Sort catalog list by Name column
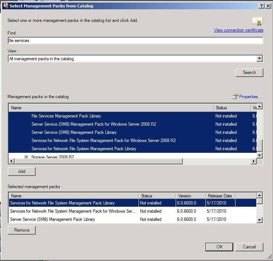Screen dimensions: 273x261 click(111, 108)
